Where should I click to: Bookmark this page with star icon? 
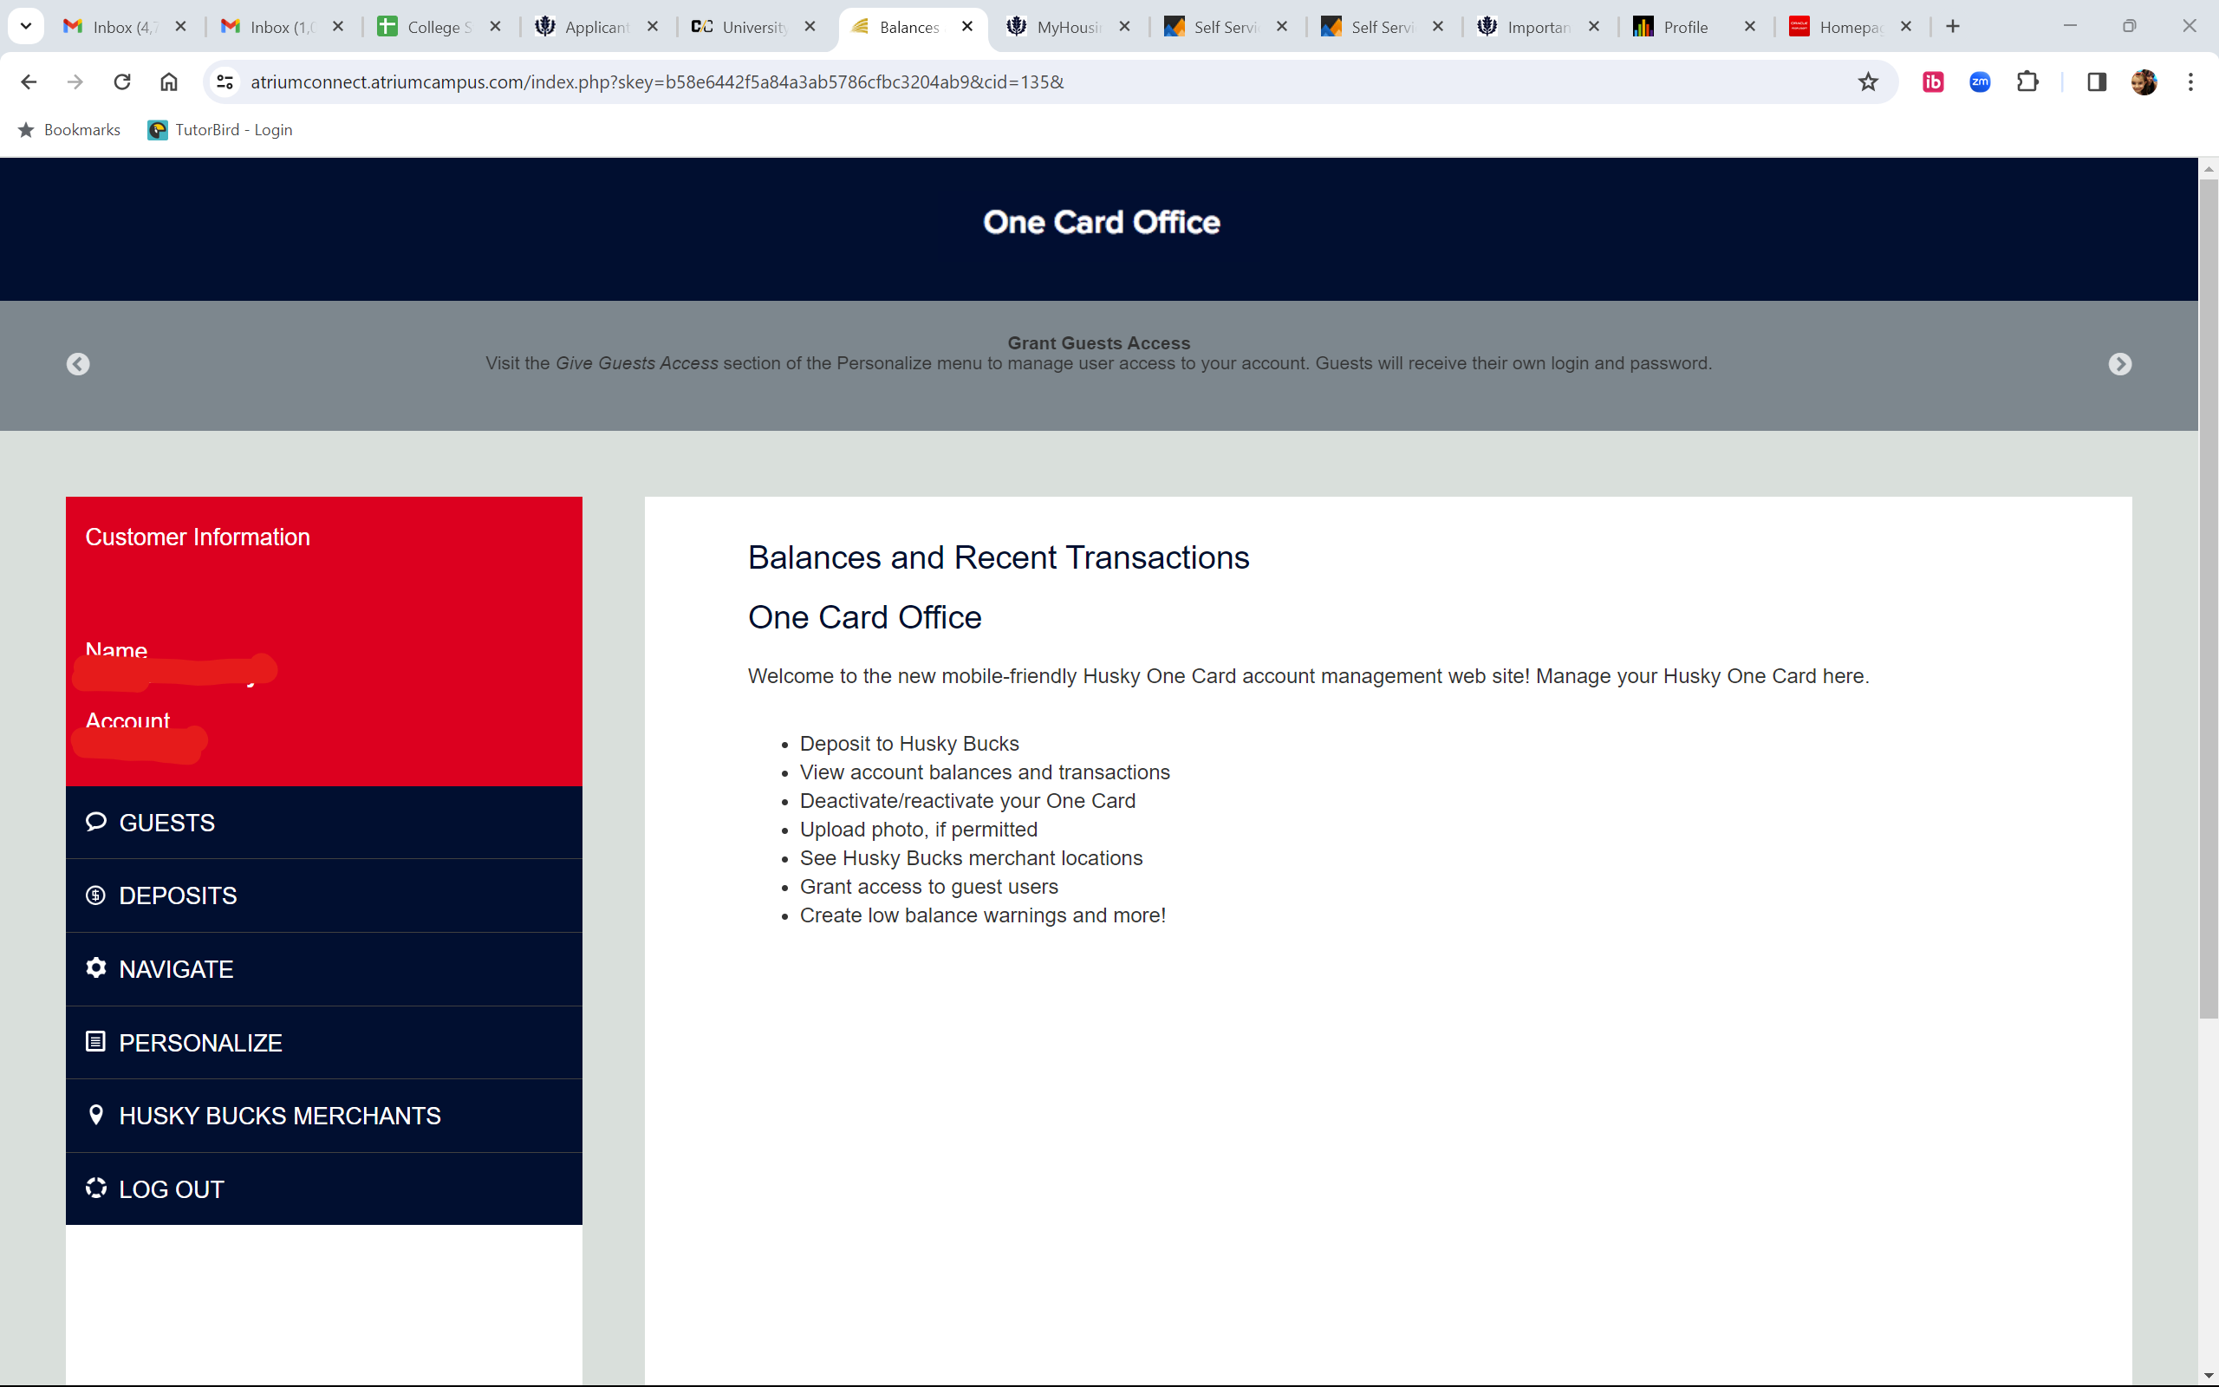(x=1868, y=81)
